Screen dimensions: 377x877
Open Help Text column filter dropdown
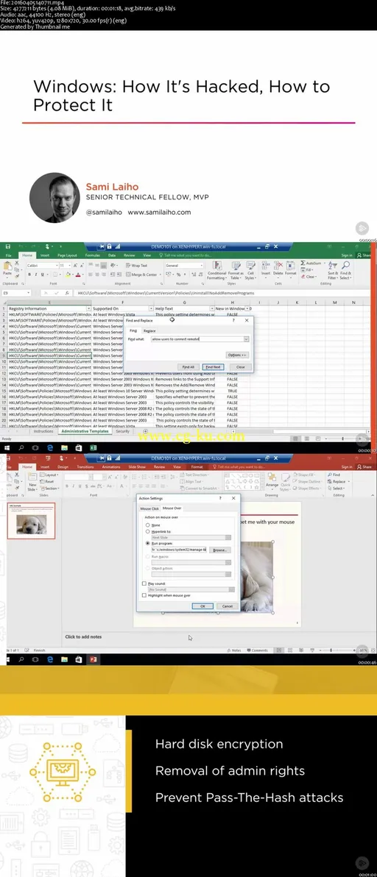click(212, 309)
